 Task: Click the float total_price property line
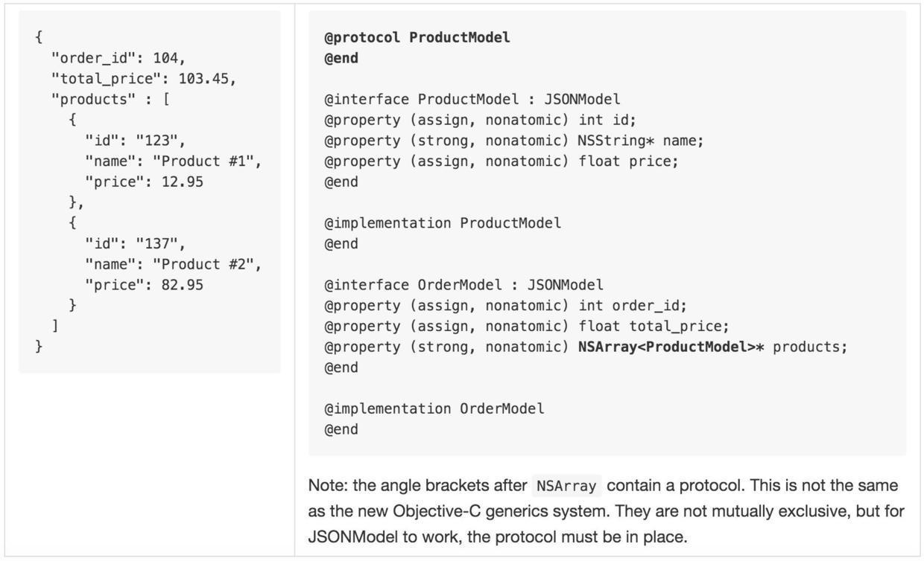pyautogui.click(x=527, y=326)
